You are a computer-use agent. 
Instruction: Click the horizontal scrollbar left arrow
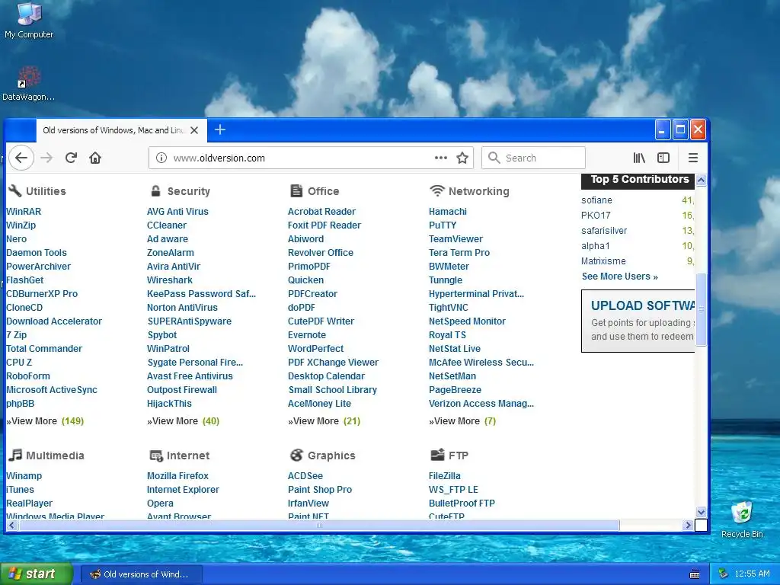click(11, 525)
